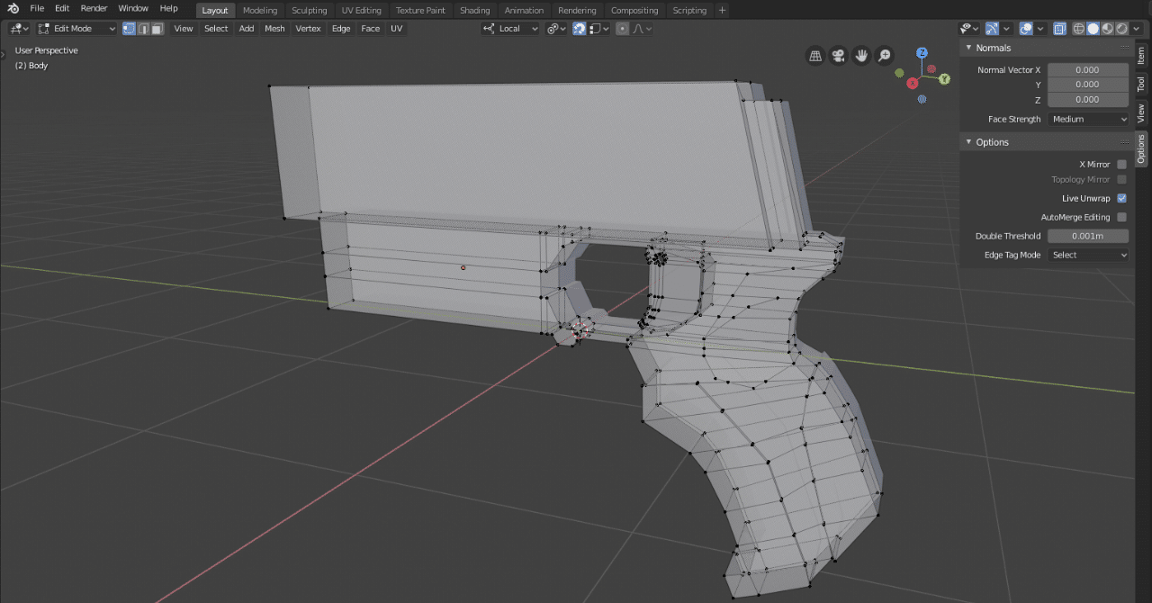Switch to the Sculpting workspace tab
The width and height of the screenshot is (1152, 603).
coord(309,10)
